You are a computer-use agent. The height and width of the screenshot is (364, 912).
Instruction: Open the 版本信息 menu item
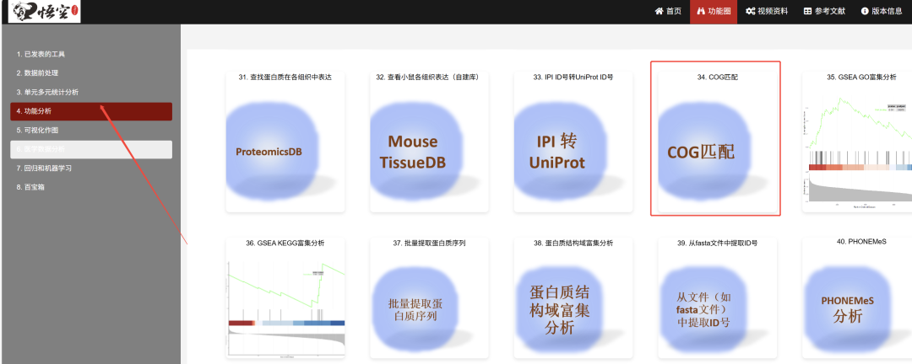881,12
